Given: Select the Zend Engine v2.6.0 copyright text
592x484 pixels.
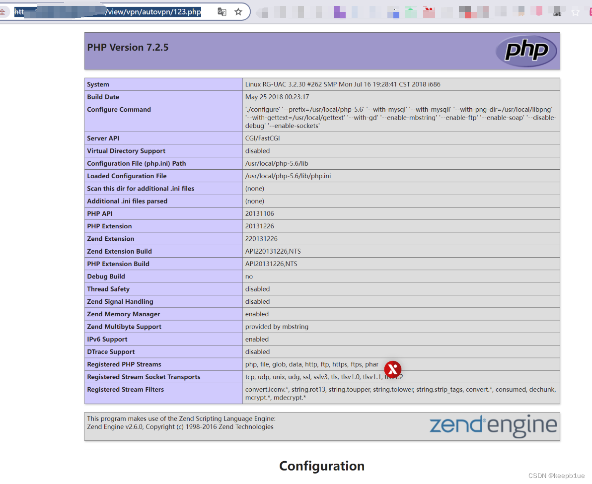Looking at the screenshot, I should [180, 426].
